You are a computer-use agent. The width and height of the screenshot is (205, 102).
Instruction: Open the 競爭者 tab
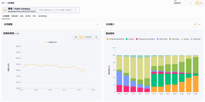tap(28, 16)
